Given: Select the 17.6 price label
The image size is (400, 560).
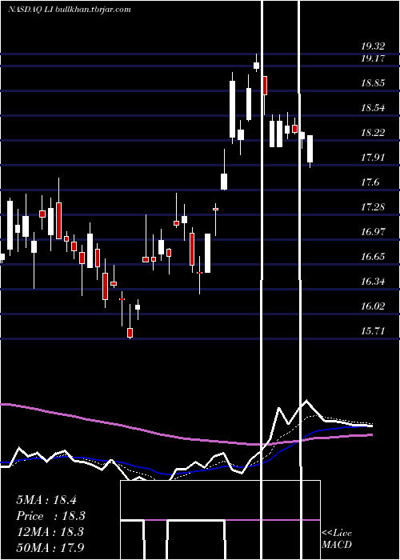Looking at the screenshot, I should click(x=370, y=182).
